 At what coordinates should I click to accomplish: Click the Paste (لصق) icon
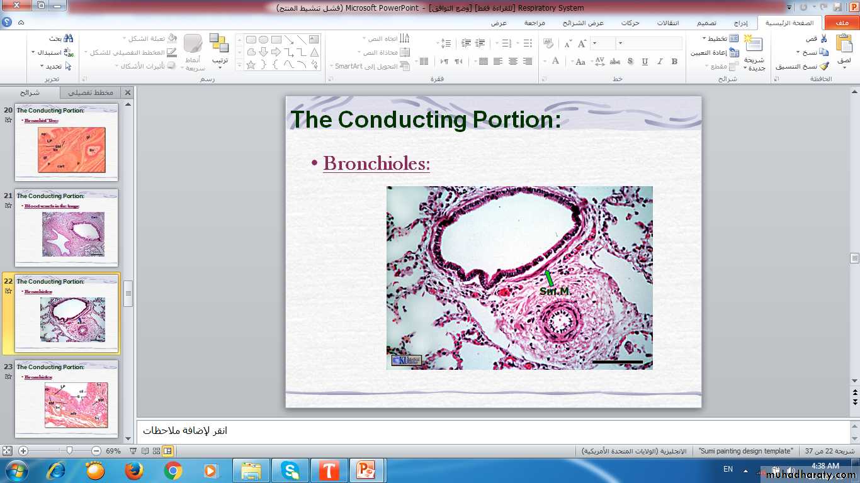pyautogui.click(x=844, y=44)
